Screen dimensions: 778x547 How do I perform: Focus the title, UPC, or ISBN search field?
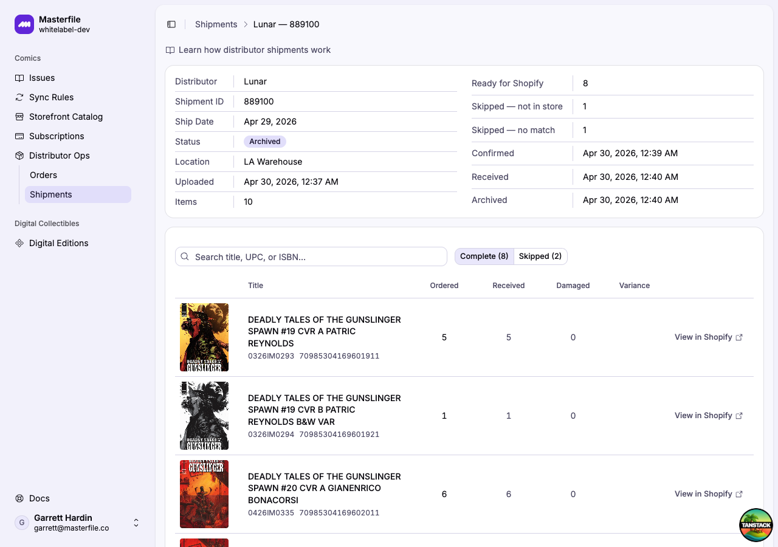pos(311,256)
